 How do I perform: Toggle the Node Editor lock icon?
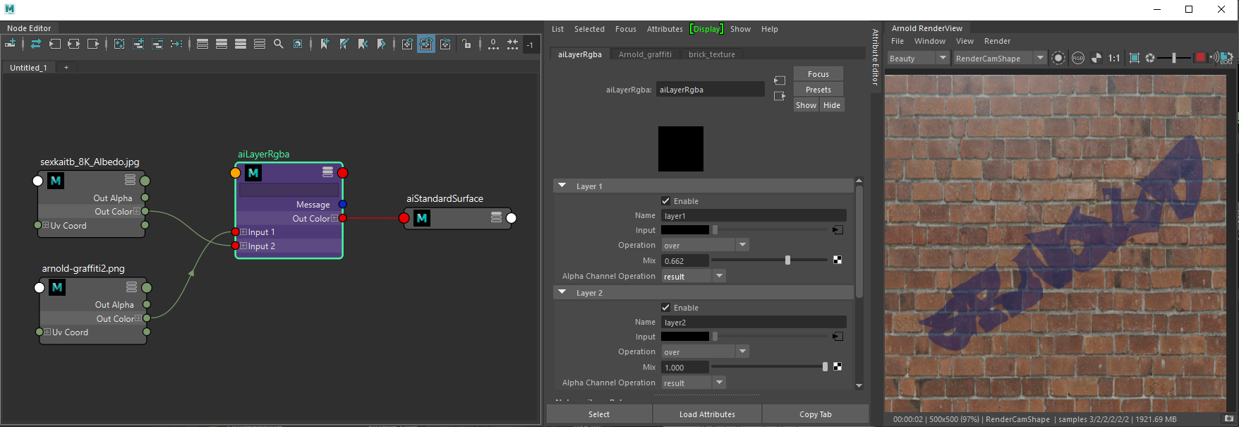click(466, 44)
